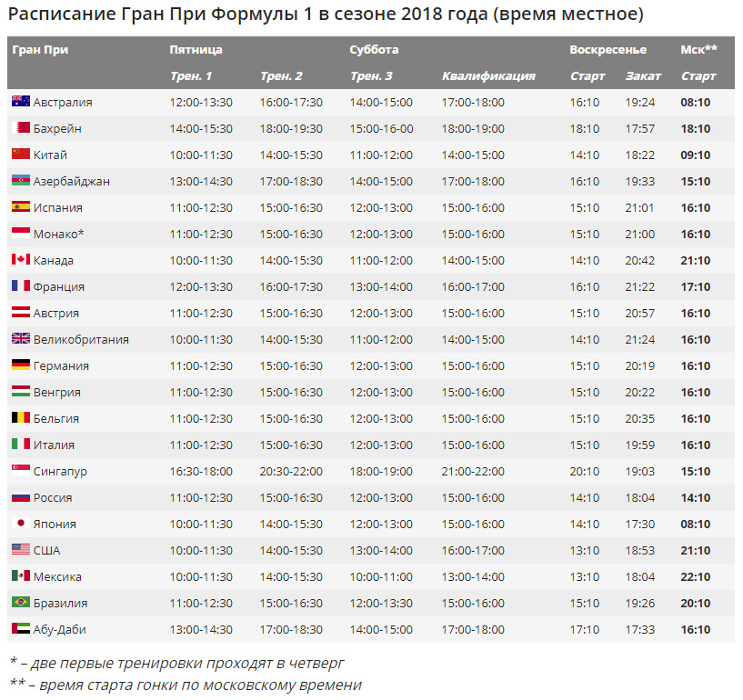Click the Mexican flag icon
This screenshot has height=700, width=743.
coord(21,575)
